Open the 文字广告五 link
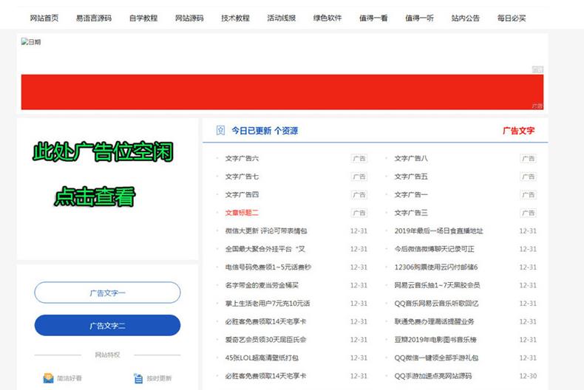The image size is (584, 390). pos(411,177)
